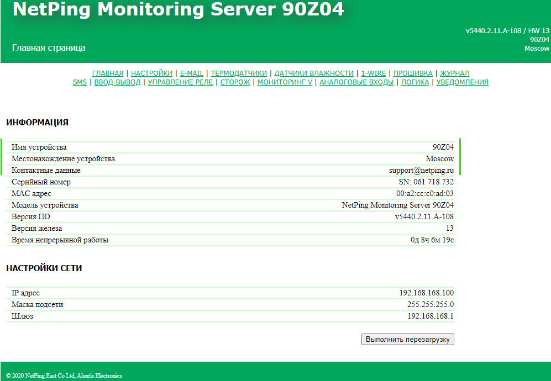Go to АНАЛОГОВЫЕ ВХОДЫ page

point(356,82)
